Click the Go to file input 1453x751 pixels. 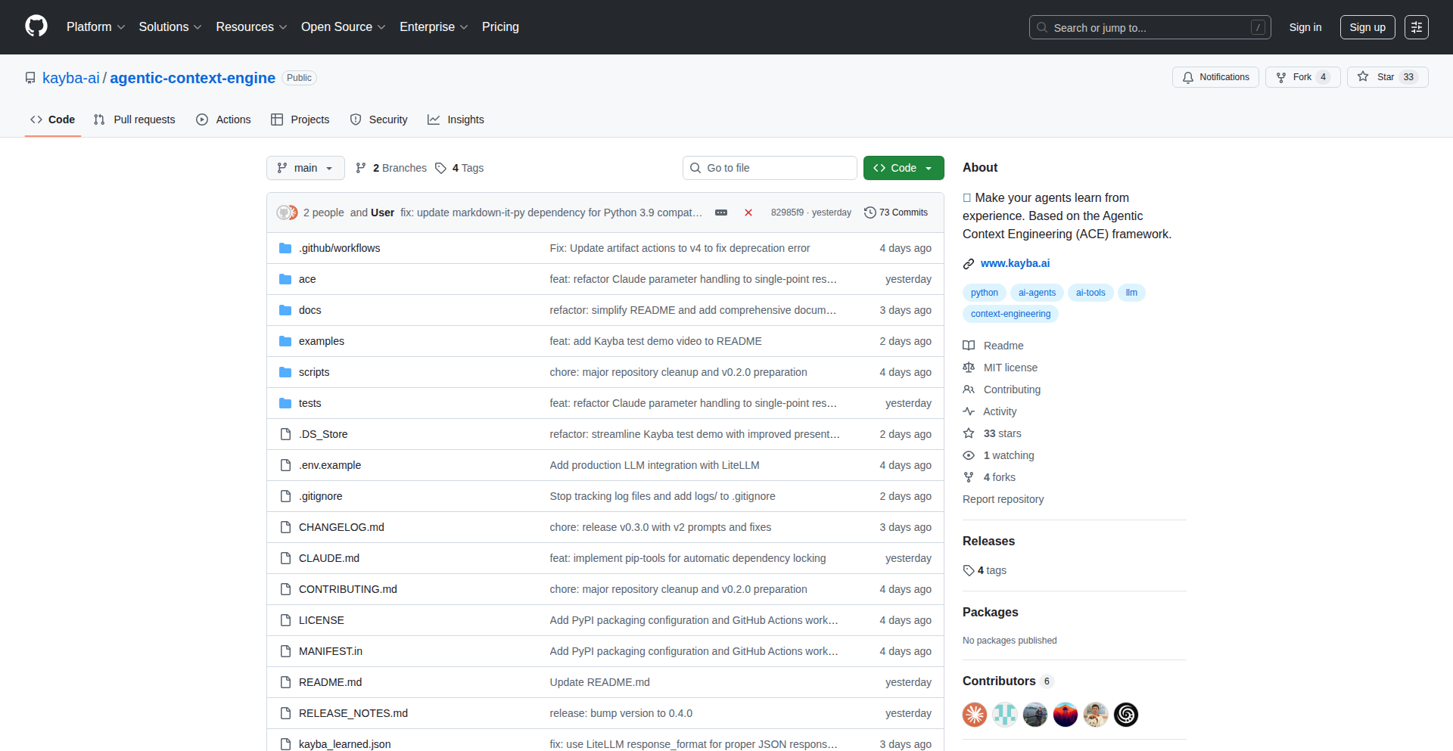tap(770, 168)
